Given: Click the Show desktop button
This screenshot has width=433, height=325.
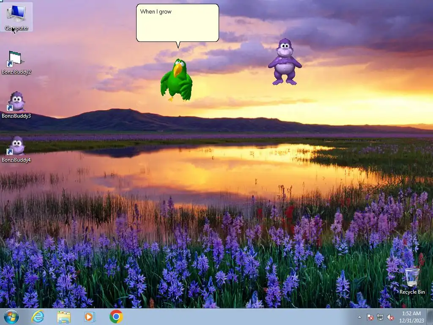Looking at the screenshot, I should 430,317.
